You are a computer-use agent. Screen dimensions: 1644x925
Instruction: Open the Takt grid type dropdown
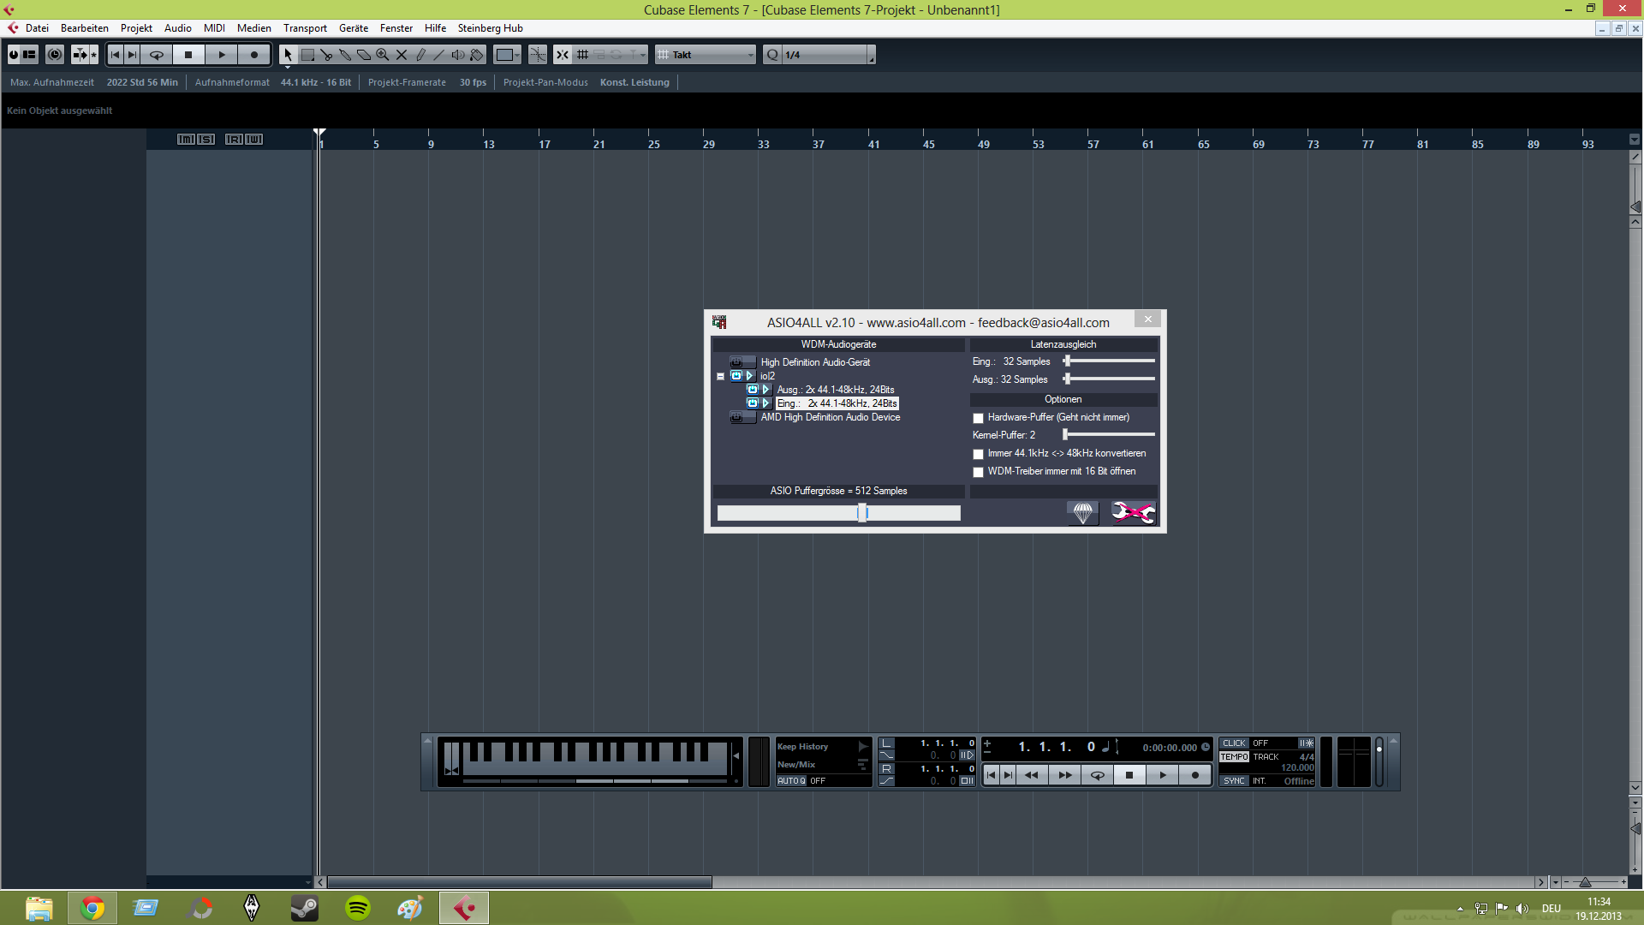coord(706,55)
